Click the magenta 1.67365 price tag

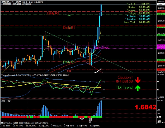161,48
